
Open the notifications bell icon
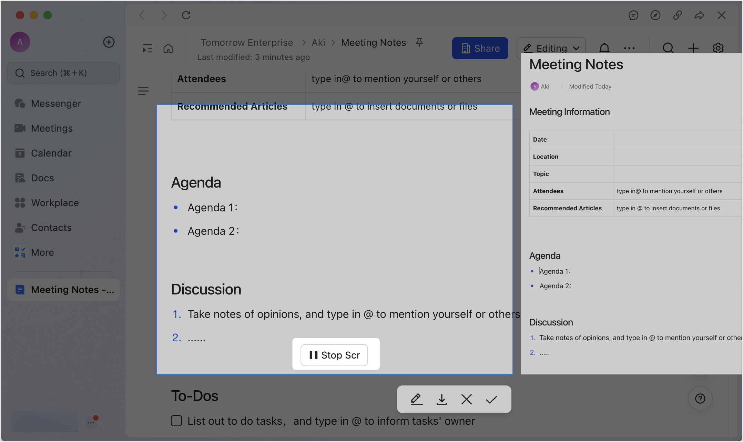coord(604,48)
